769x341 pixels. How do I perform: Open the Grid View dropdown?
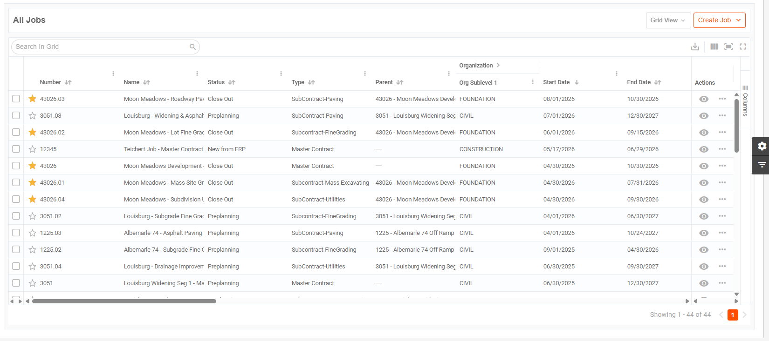click(x=668, y=20)
